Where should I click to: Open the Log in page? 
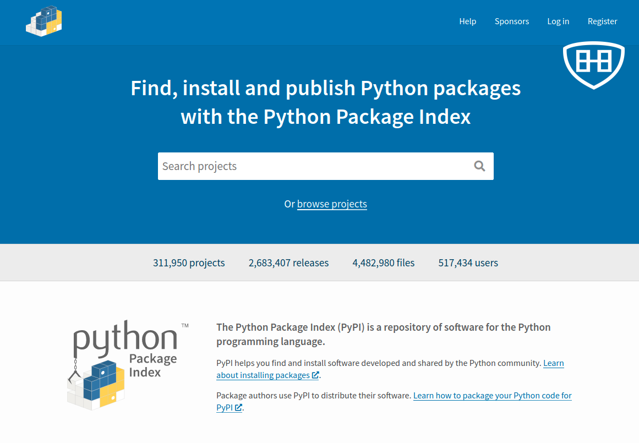pyautogui.click(x=558, y=21)
